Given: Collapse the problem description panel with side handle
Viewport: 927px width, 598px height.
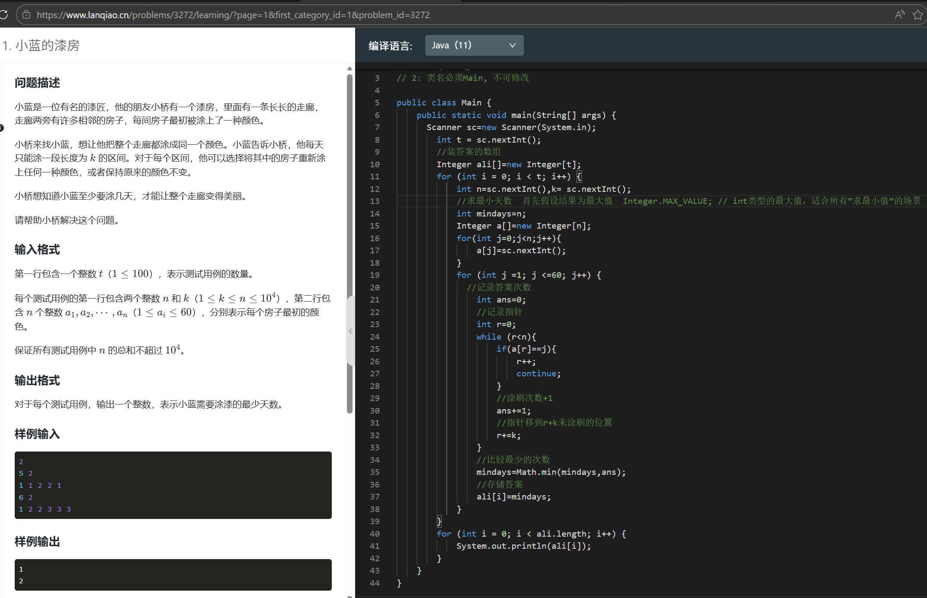Looking at the screenshot, I should click(350, 331).
